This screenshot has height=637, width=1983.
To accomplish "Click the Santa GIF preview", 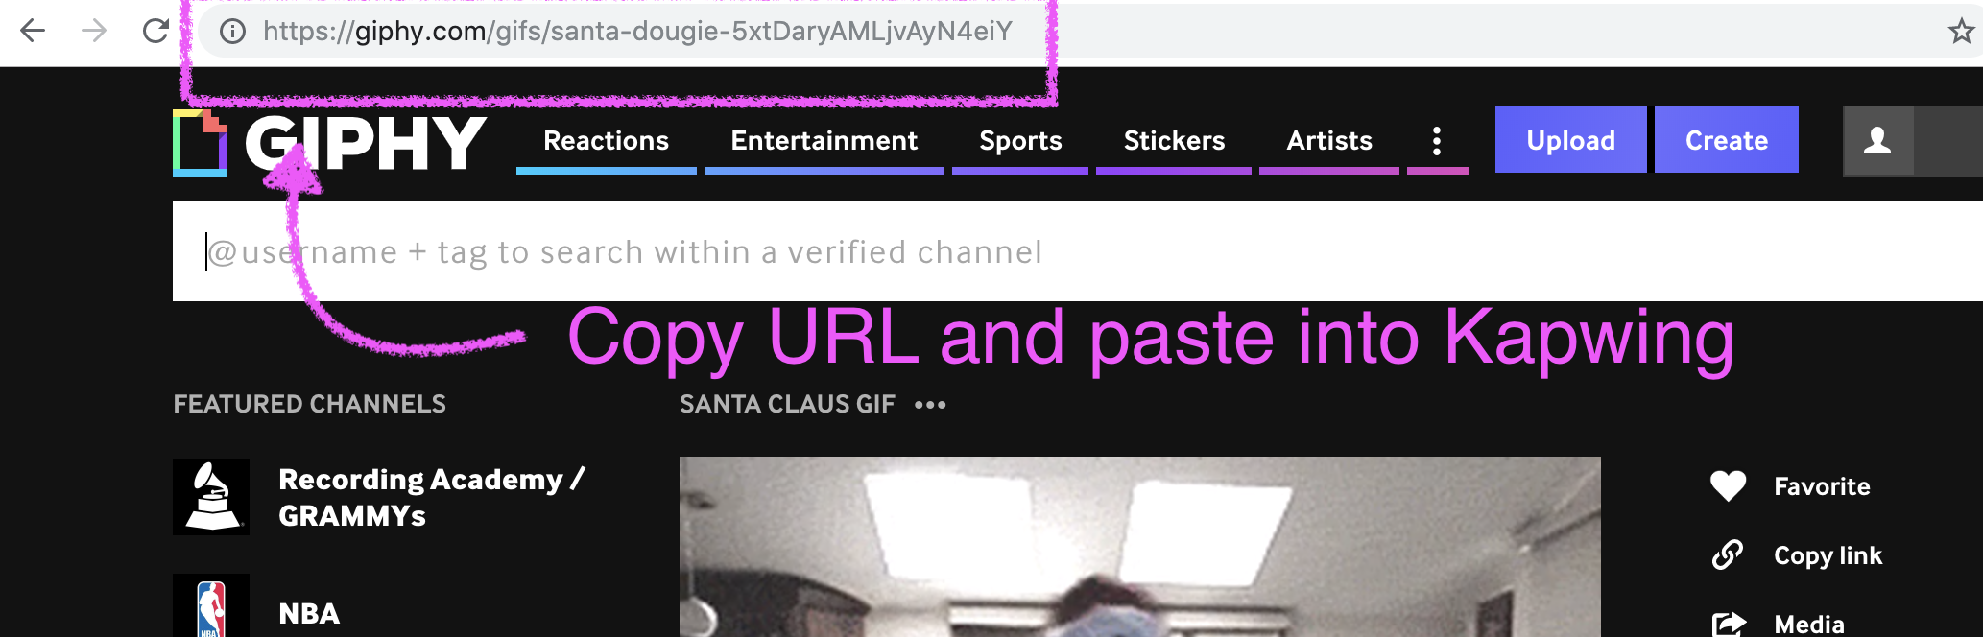I will click(x=1140, y=547).
